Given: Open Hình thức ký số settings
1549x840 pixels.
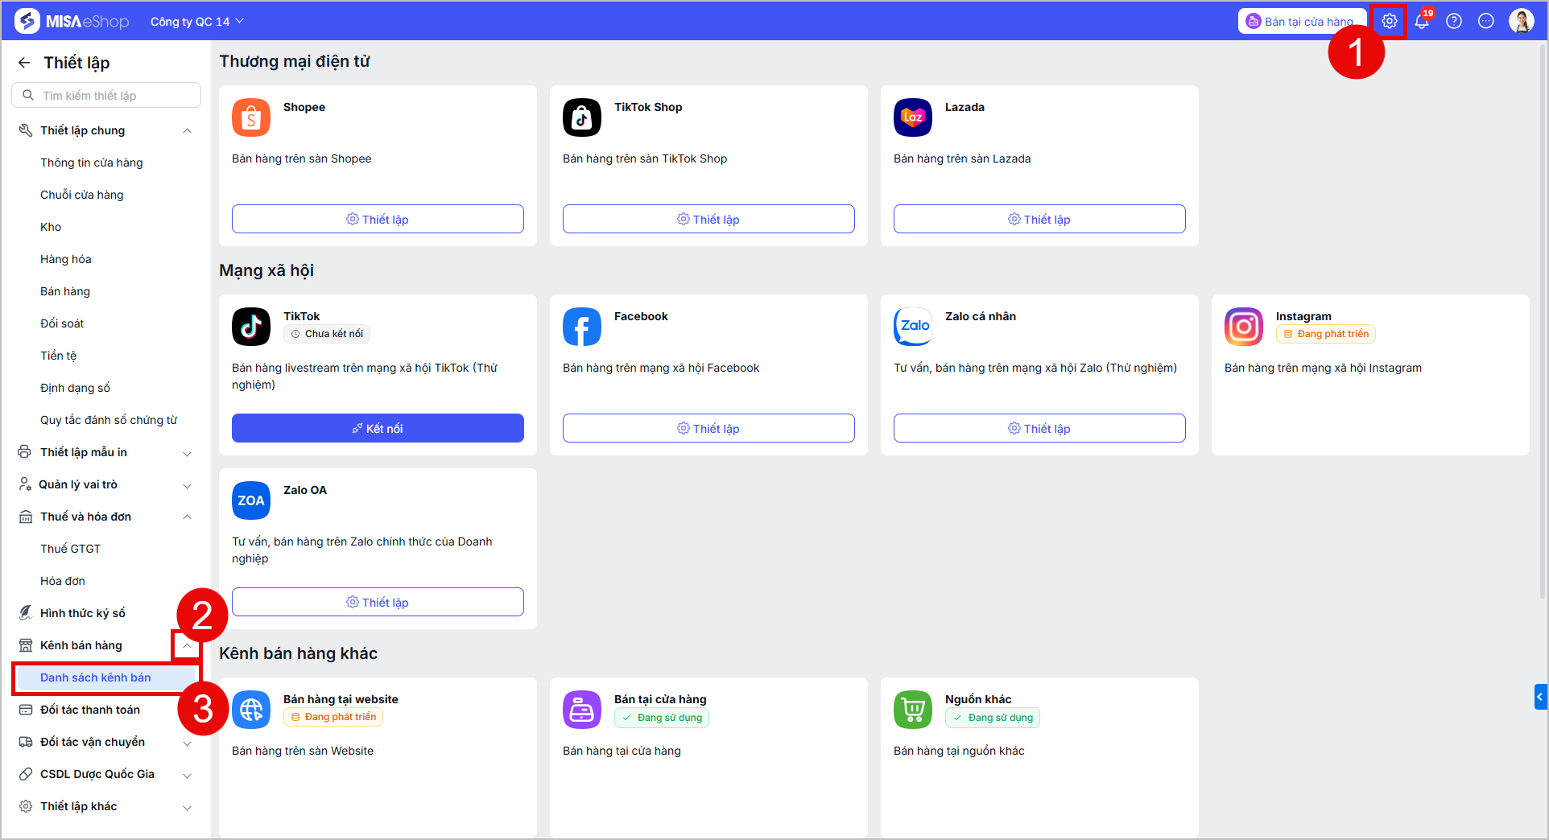Looking at the screenshot, I should (83, 613).
